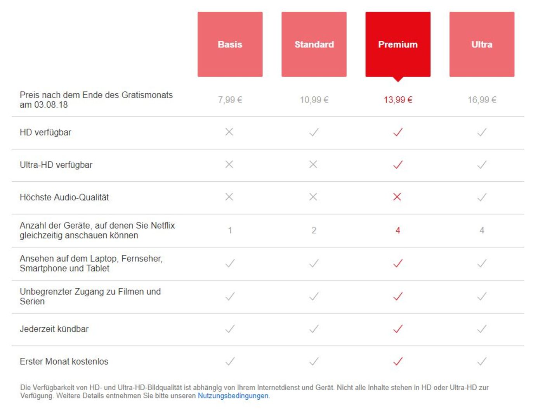Click the checkmark under Basis for Erster Monat kostenlos
This screenshot has height=409, width=559.
(229, 361)
